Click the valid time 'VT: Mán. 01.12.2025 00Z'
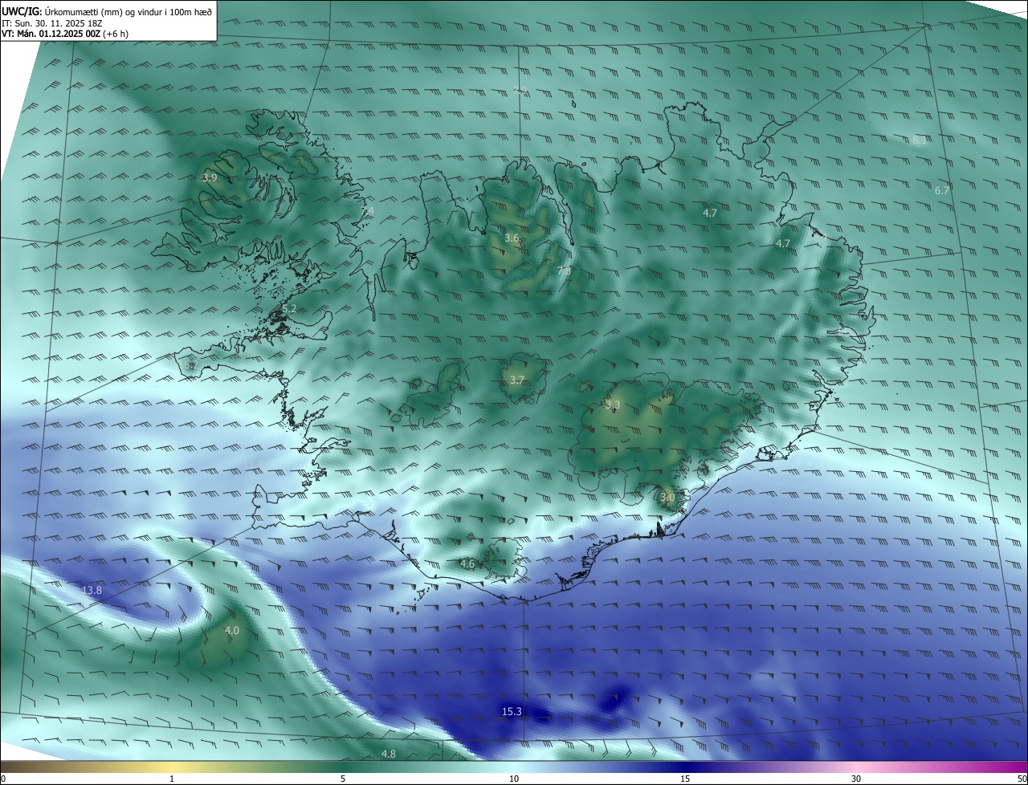 [51, 34]
